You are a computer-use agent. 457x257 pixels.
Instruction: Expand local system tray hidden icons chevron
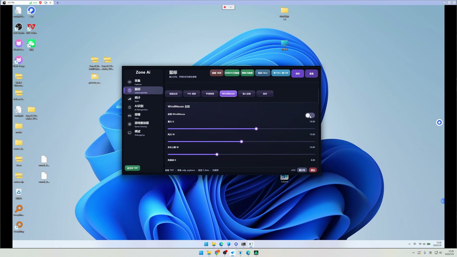(413, 253)
